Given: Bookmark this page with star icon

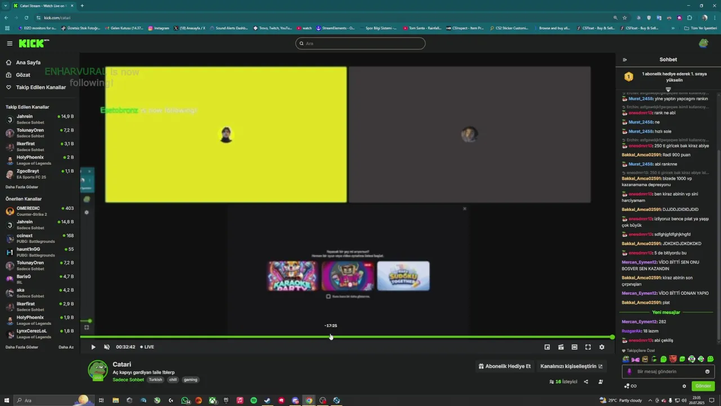Looking at the screenshot, I should tap(624, 17).
